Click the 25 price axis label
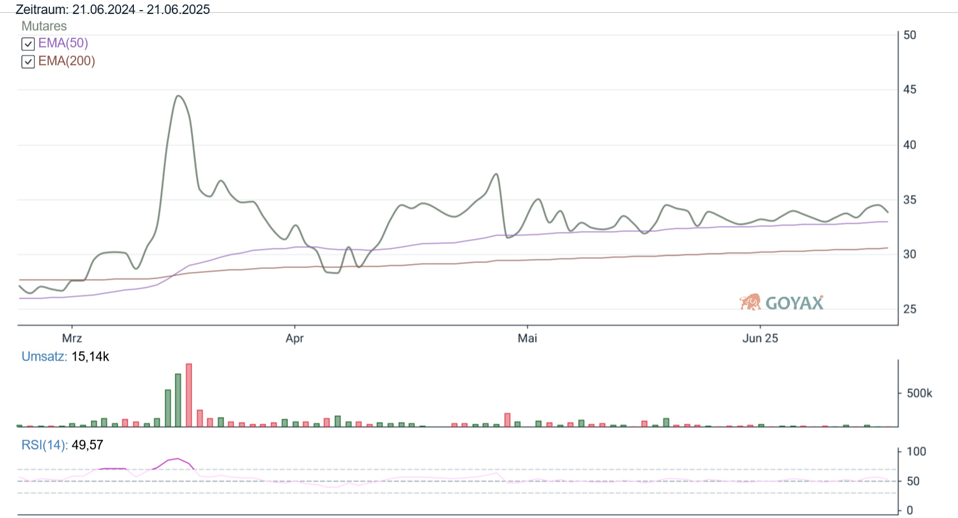 [x=910, y=309]
